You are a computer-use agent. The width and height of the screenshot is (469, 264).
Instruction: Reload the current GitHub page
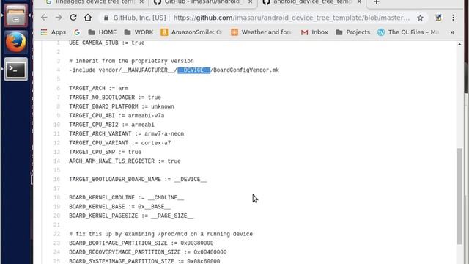coord(73,18)
